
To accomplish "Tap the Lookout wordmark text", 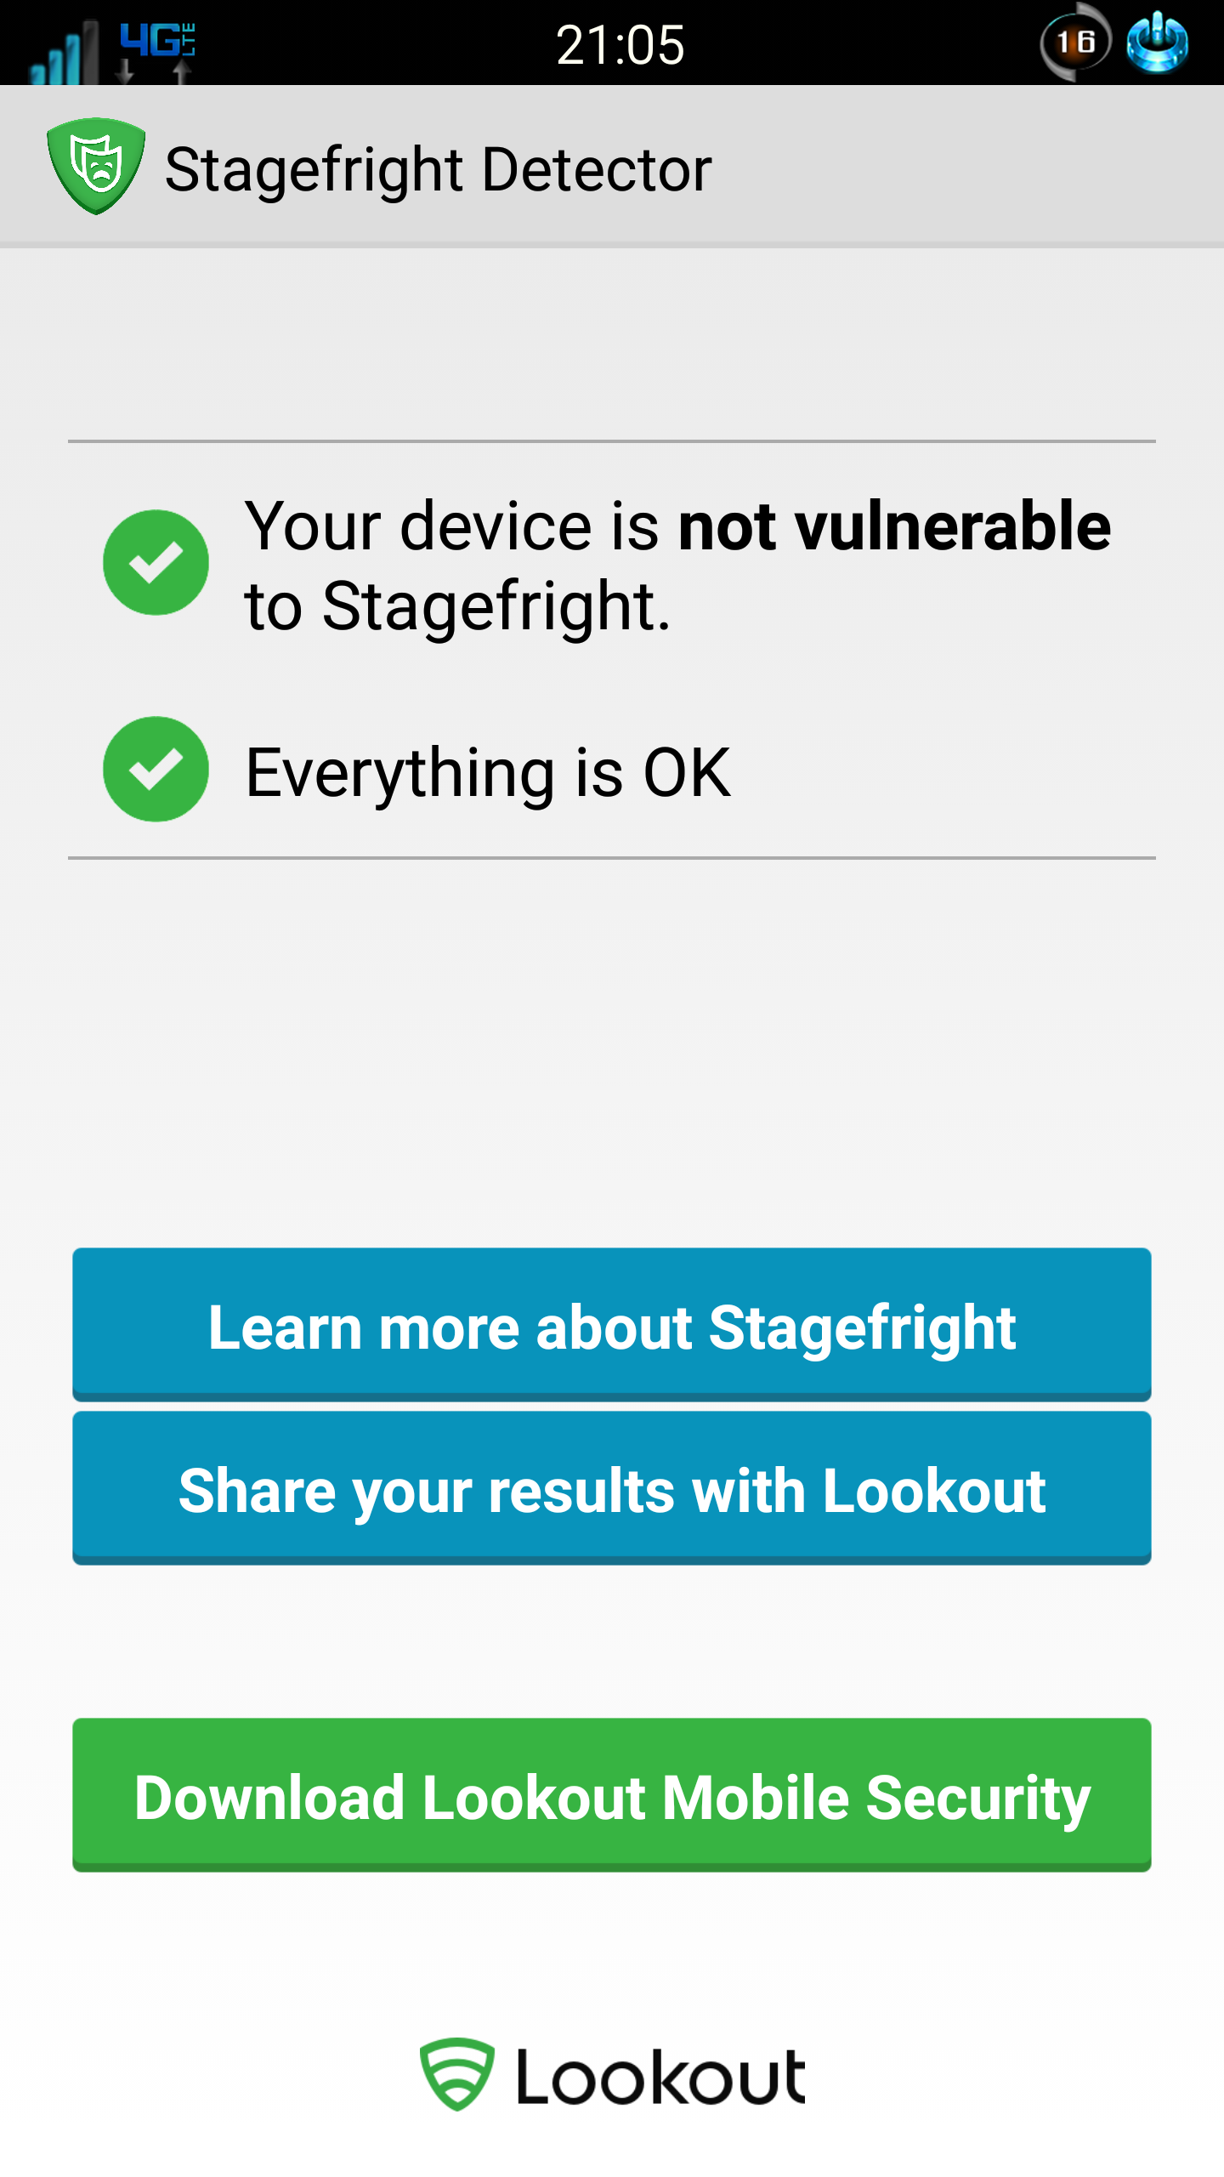I will (x=660, y=2078).
